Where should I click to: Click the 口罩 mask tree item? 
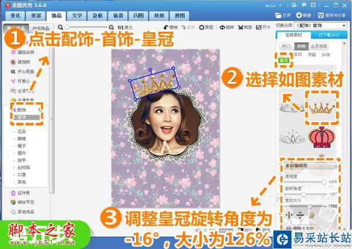22,174
